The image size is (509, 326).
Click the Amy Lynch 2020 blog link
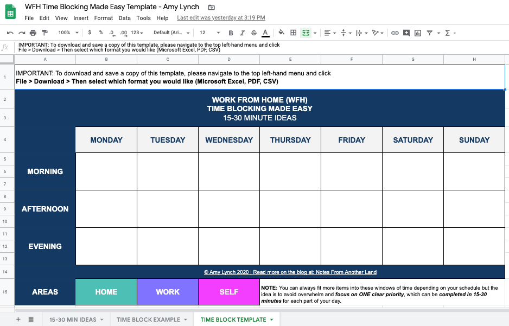click(x=290, y=272)
